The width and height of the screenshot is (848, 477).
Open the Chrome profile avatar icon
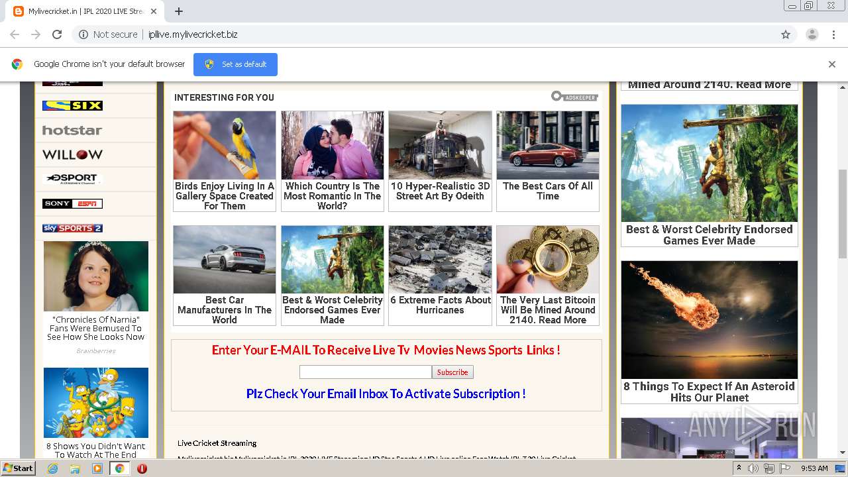812,34
